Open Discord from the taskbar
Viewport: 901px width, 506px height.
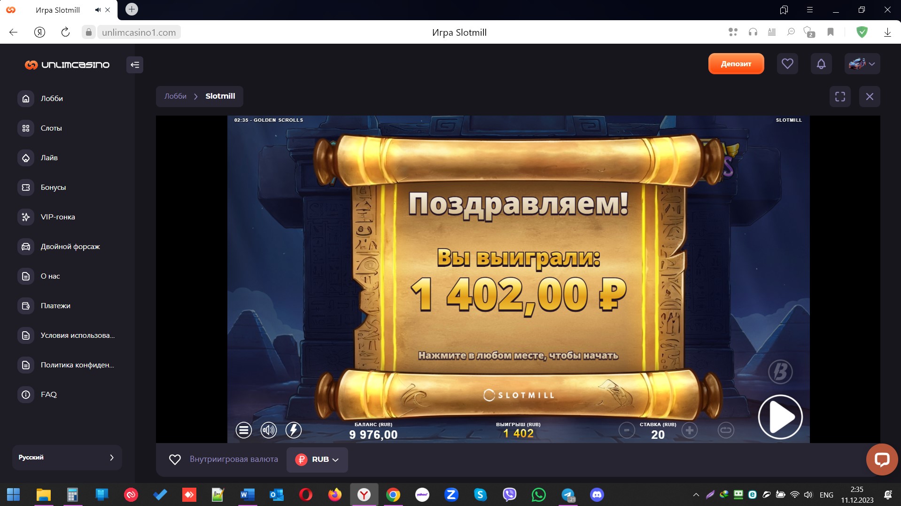point(597,495)
